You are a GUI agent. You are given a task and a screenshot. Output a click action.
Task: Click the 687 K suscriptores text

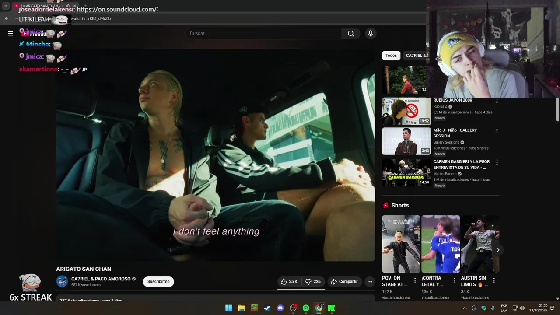[x=86, y=285]
